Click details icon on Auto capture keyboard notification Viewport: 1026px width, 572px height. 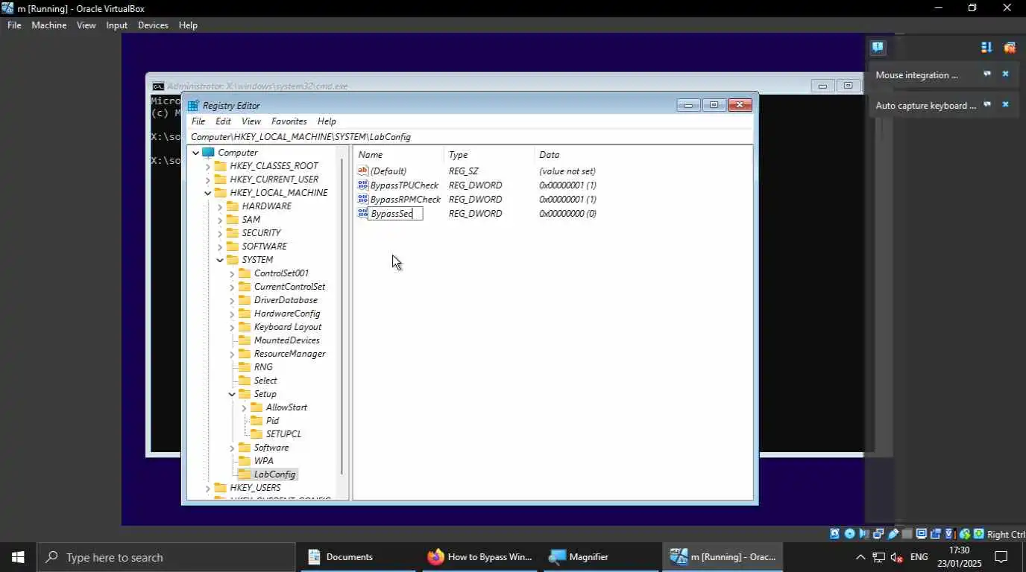[x=987, y=104]
